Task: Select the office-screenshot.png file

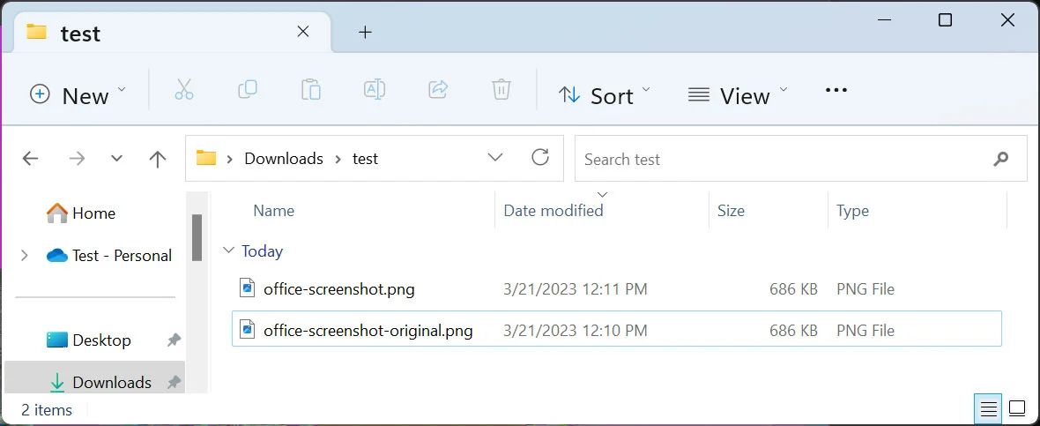Action: point(338,289)
